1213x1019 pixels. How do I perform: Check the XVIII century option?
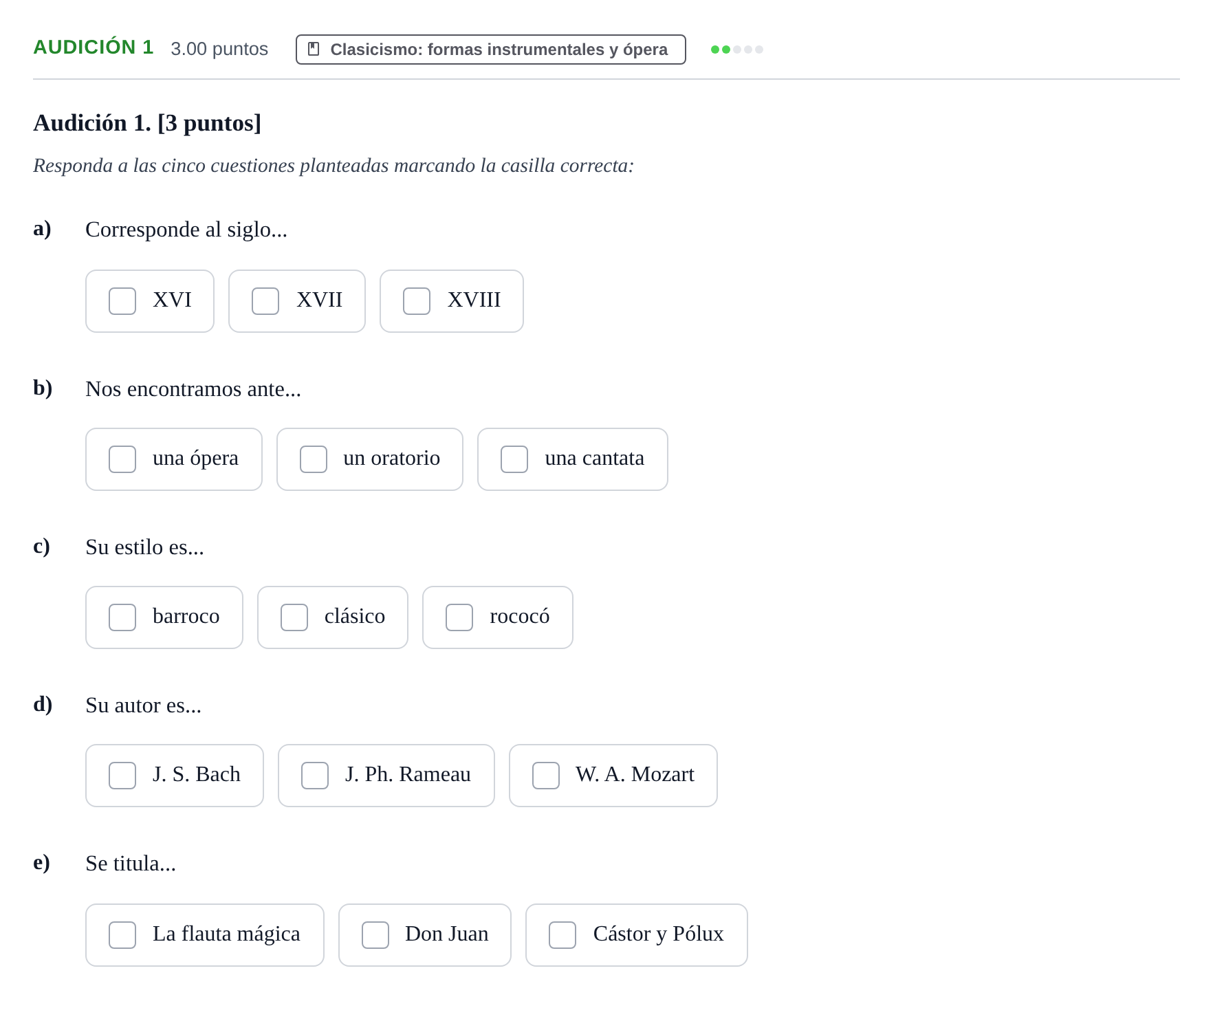point(417,301)
